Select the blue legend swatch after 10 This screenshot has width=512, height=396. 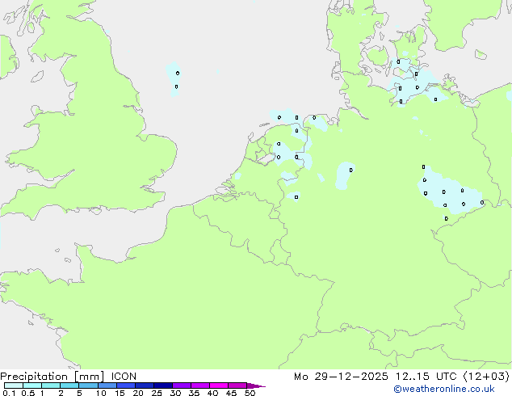click(107, 386)
